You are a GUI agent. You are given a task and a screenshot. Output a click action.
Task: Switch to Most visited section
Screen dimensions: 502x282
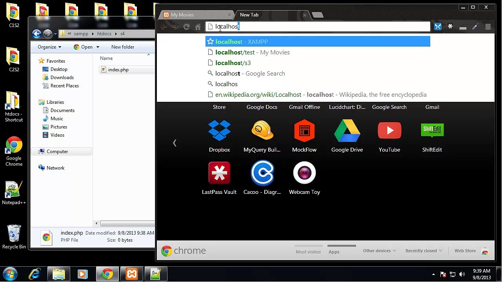tap(308, 252)
